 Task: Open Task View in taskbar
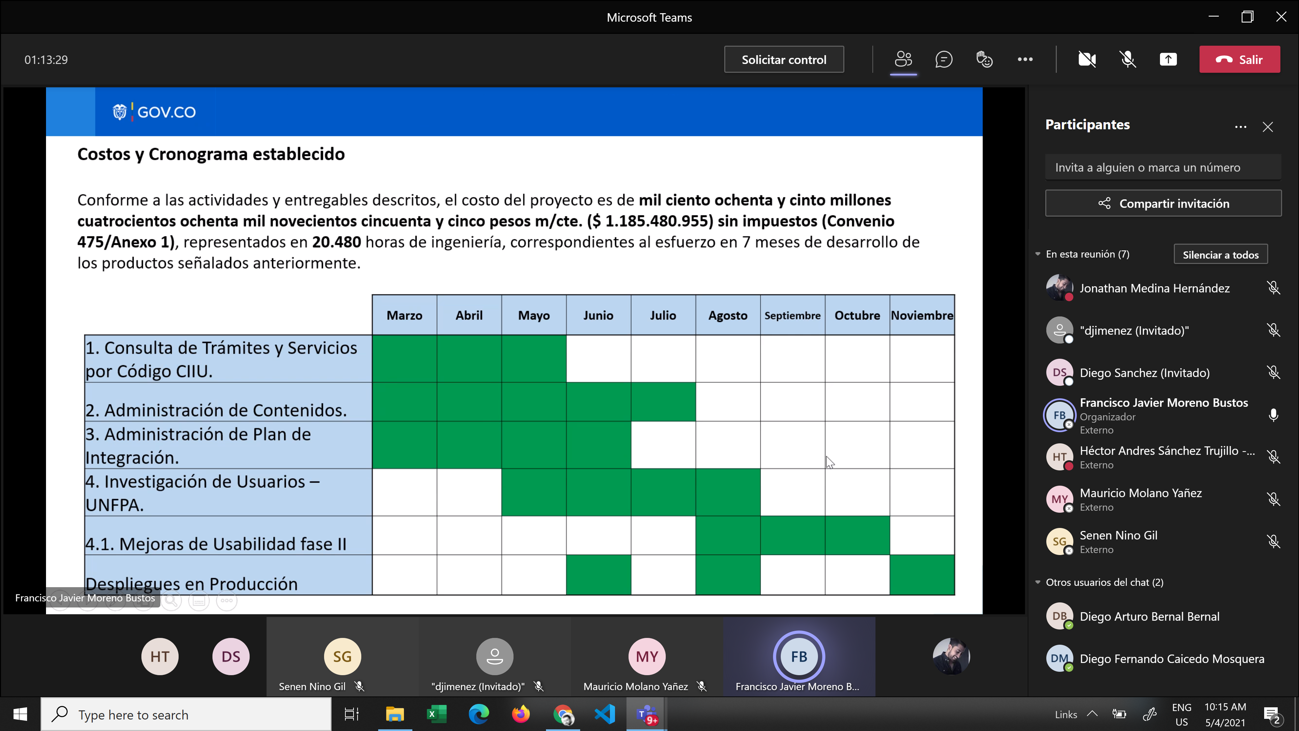pyautogui.click(x=351, y=715)
